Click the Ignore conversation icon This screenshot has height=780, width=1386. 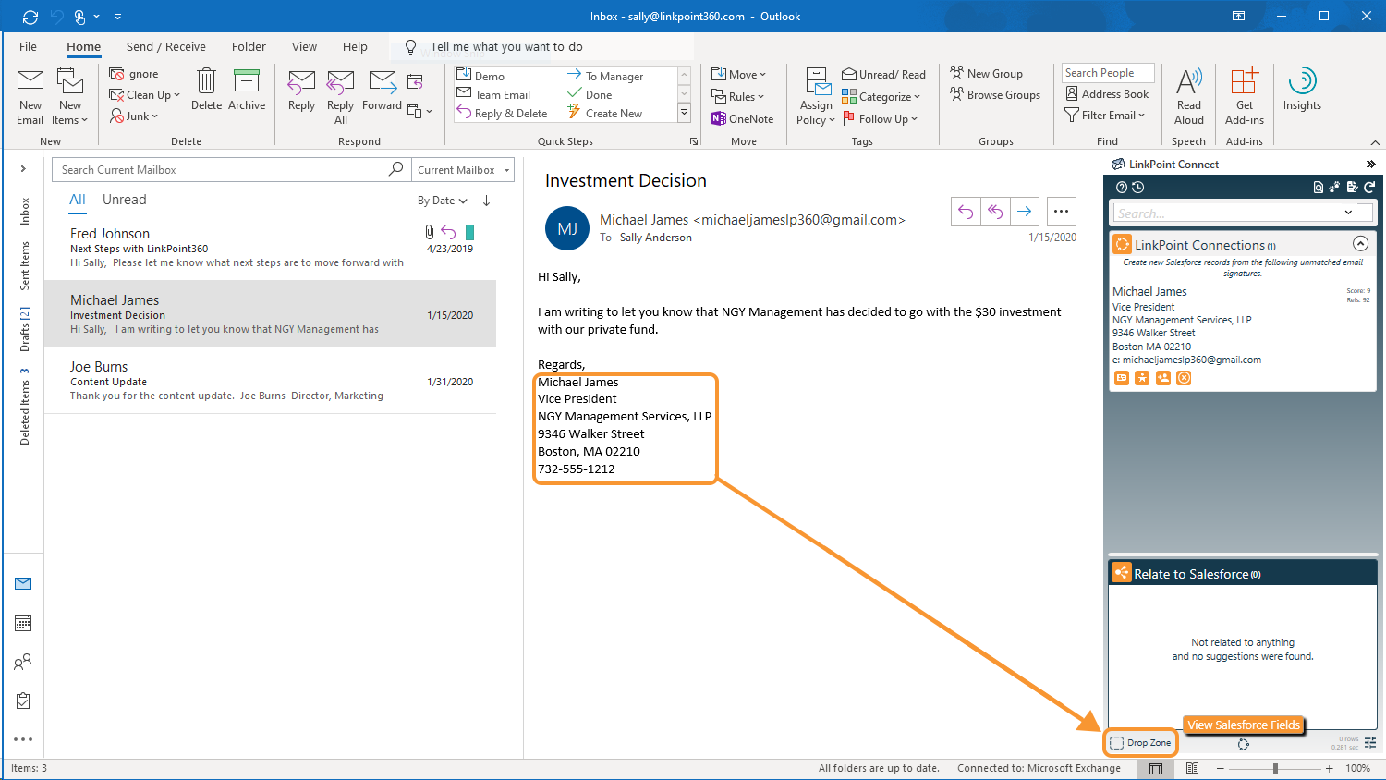click(116, 74)
